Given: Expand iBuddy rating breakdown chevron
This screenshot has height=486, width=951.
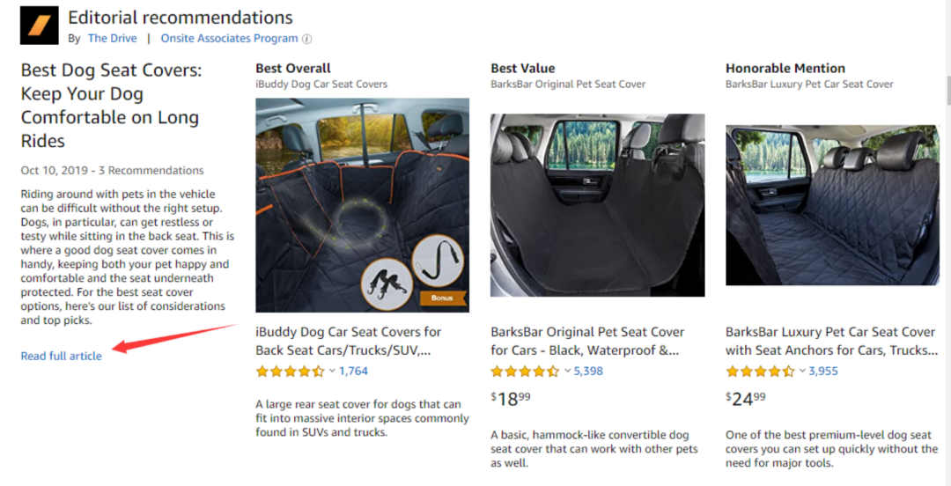Looking at the screenshot, I should (x=332, y=371).
